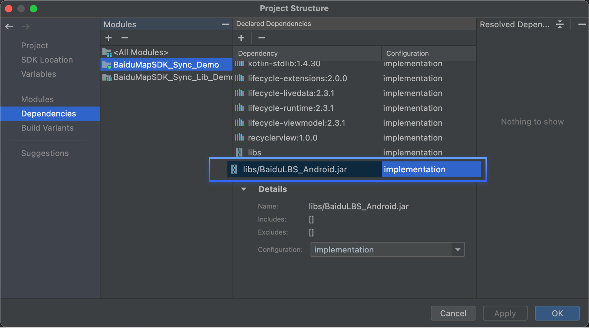Screen dimensions: 589x328
Task: Open the Configuration dropdown arrow
Action: [458, 250]
